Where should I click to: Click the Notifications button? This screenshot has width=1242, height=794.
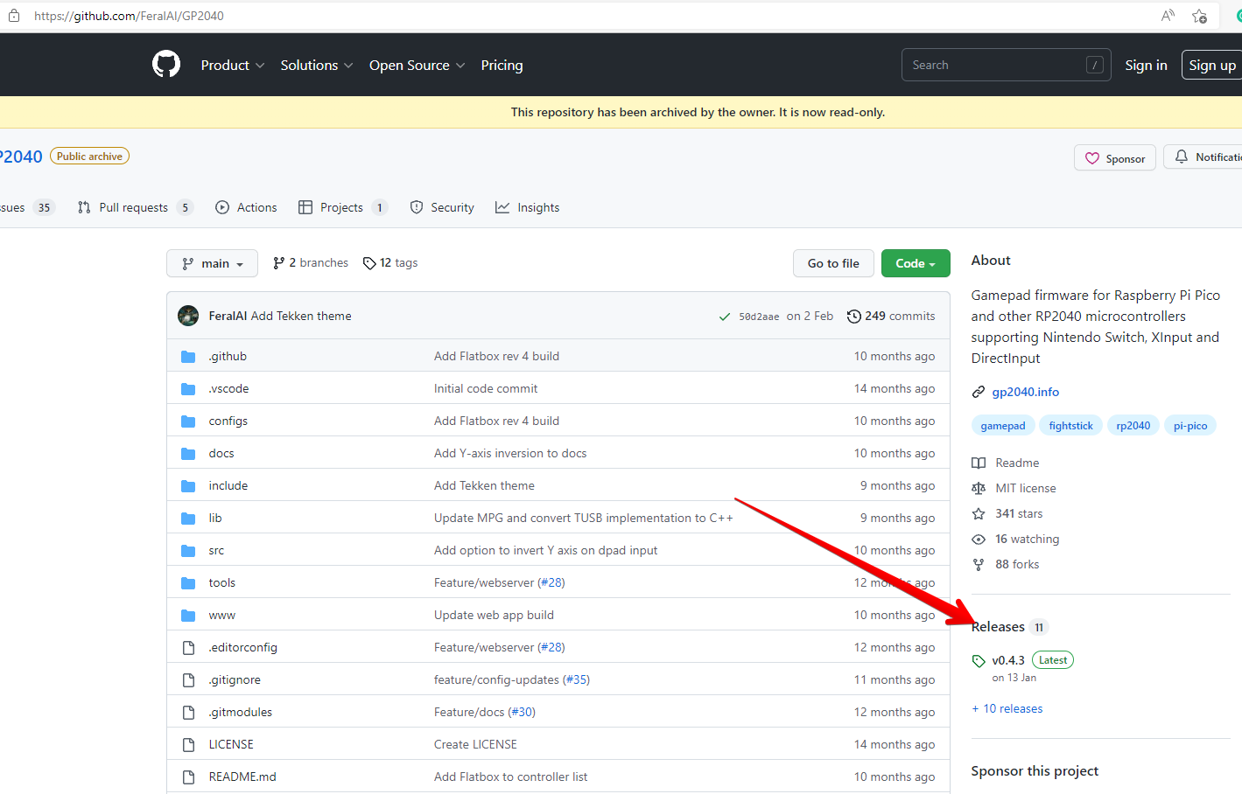[x=1203, y=157]
